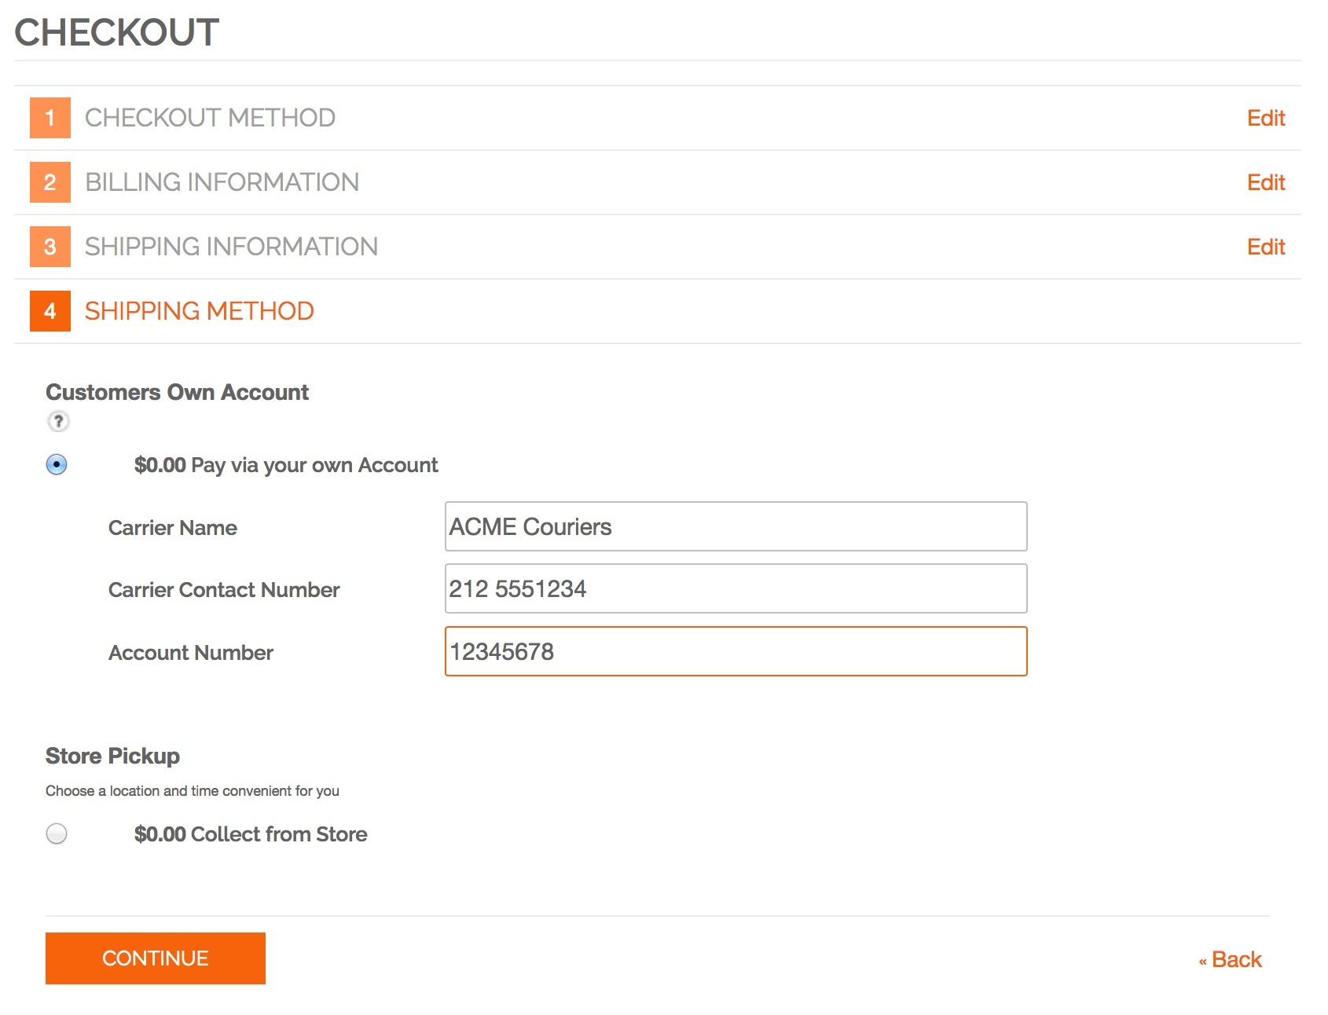Expand the Billing Information section header
Image resolution: width=1328 pixels, height=1015 pixels.
tap(222, 182)
